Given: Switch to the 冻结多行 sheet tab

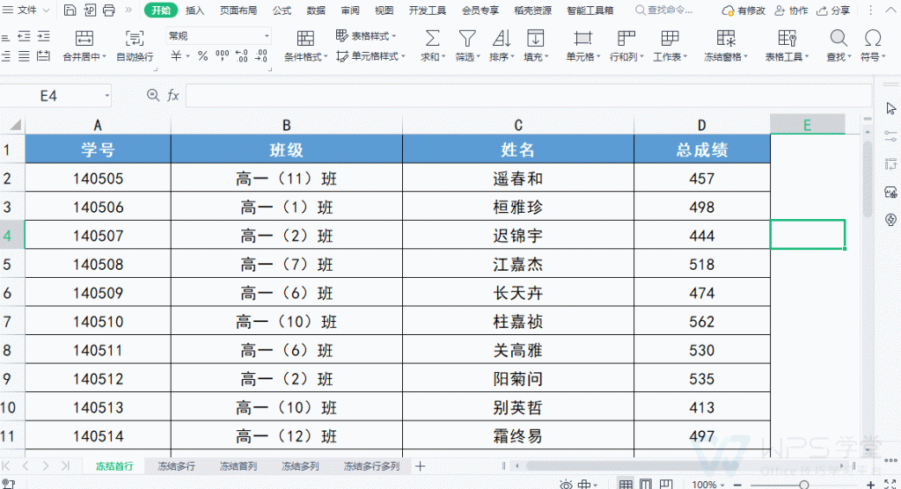Looking at the screenshot, I should [176, 466].
